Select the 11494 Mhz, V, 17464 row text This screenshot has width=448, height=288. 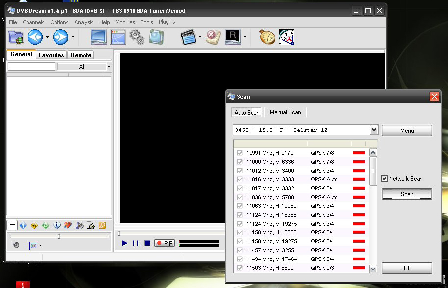[x=272, y=259]
